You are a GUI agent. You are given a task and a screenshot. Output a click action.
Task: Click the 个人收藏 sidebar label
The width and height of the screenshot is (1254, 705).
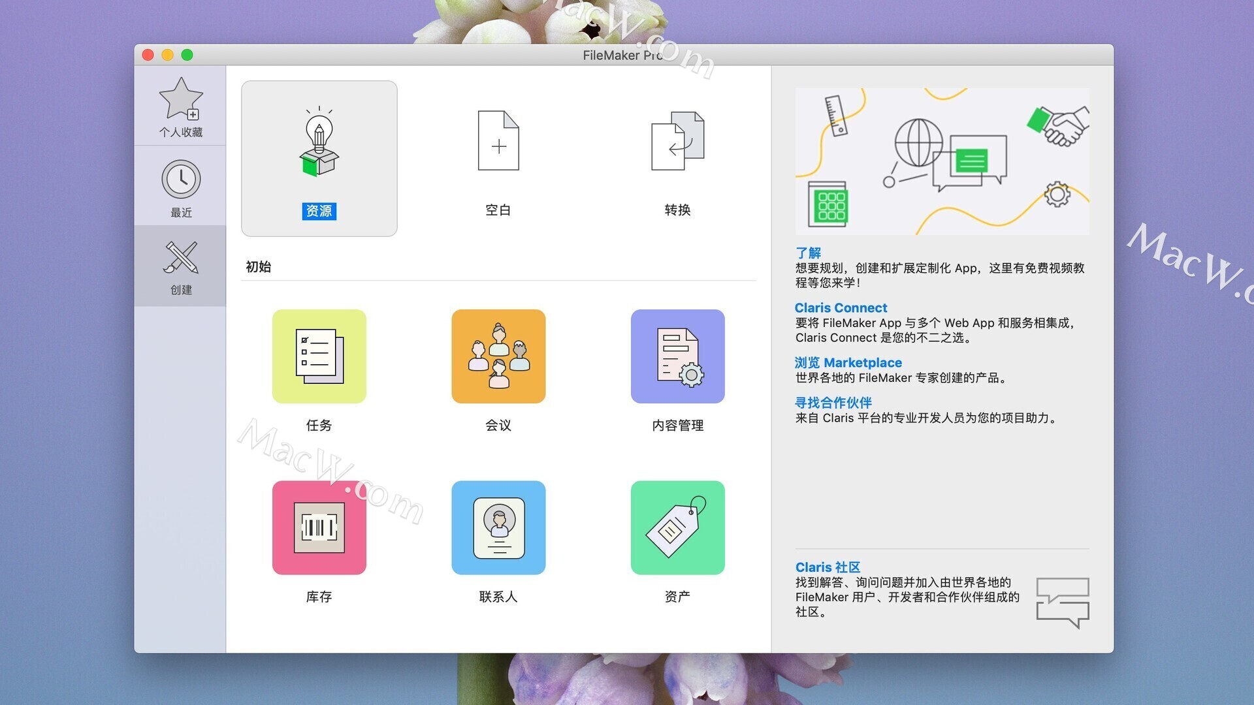[x=181, y=133]
